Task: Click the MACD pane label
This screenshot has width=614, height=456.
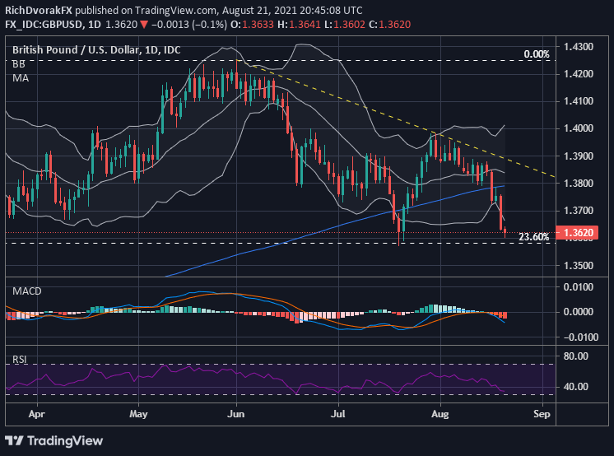Action: [26, 291]
